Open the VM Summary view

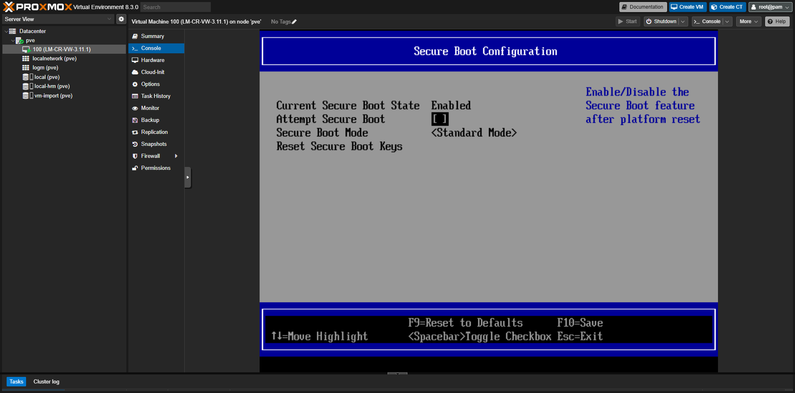(x=152, y=36)
